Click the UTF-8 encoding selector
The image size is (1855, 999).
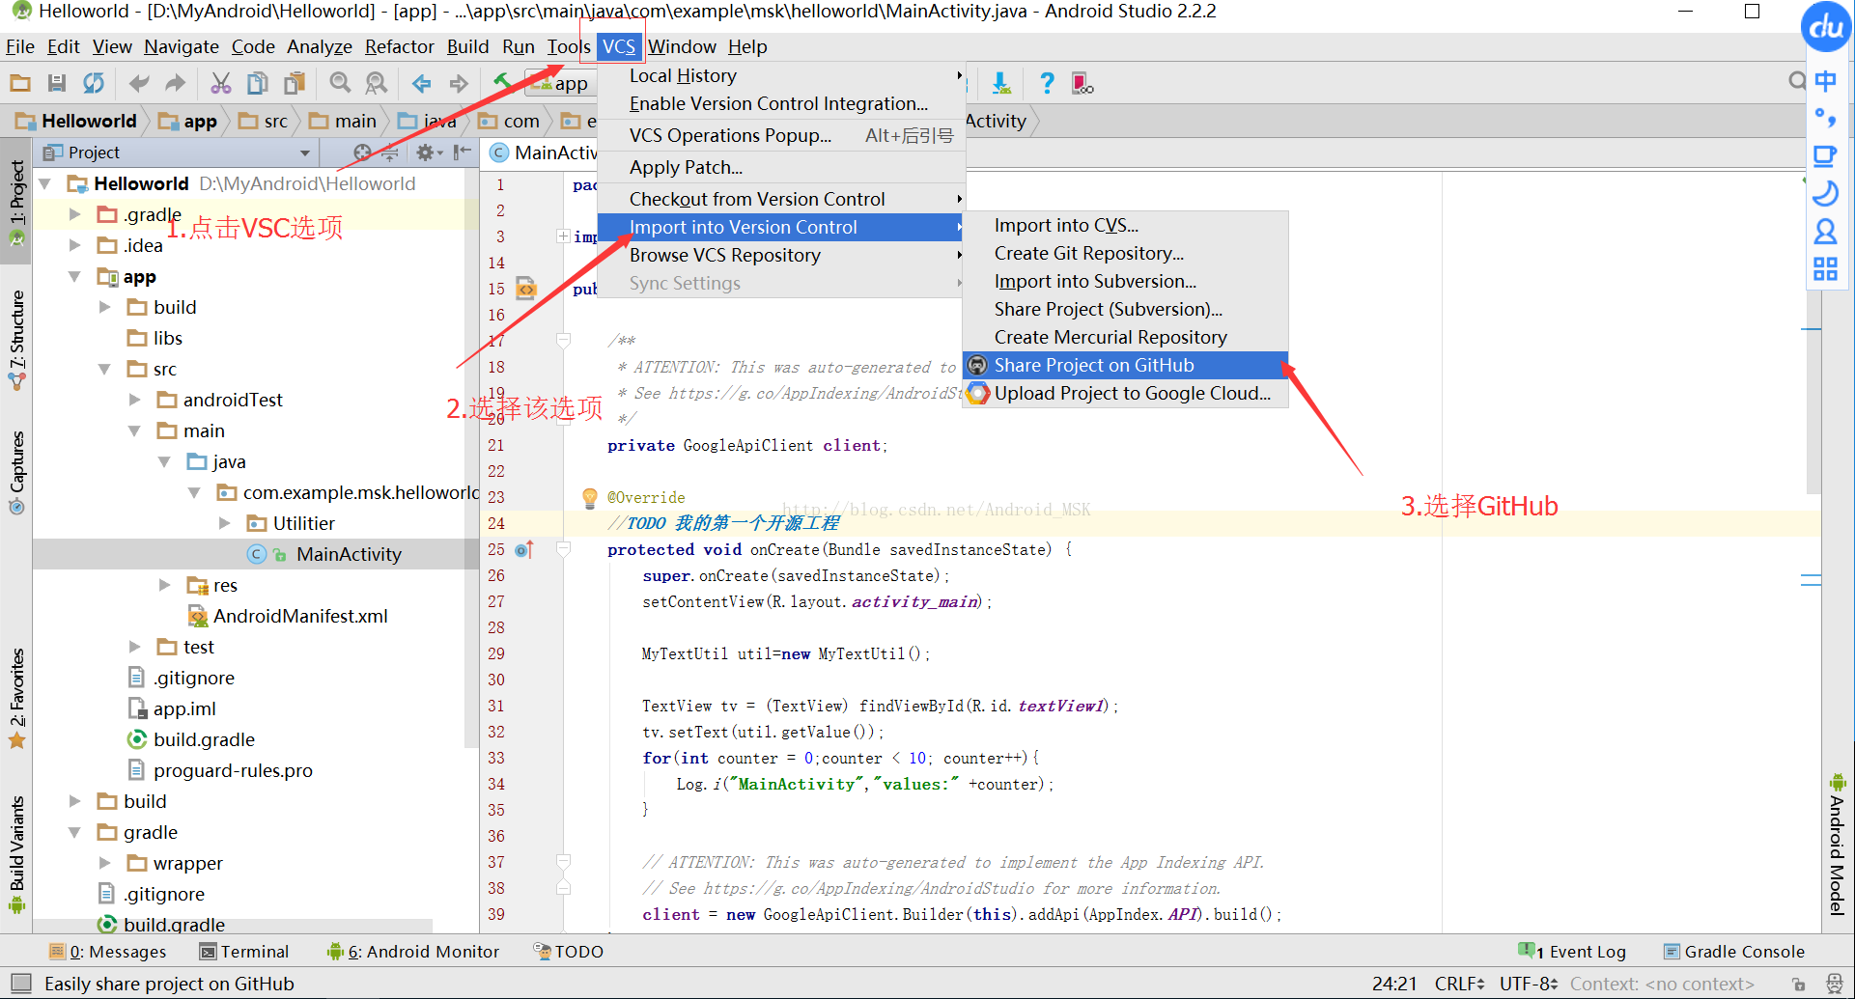pos(1529,985)
